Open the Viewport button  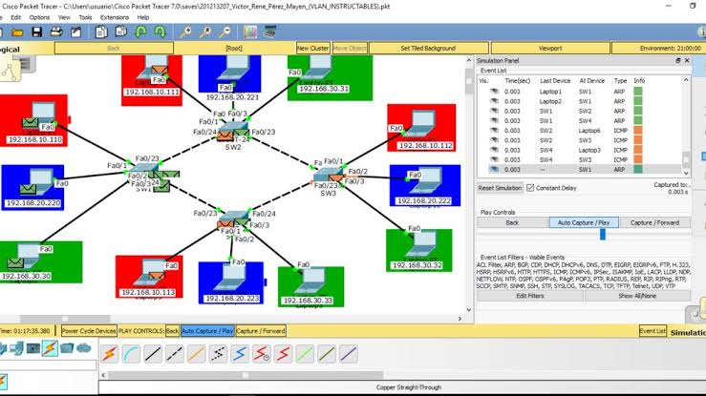click(x=550, y=48)
